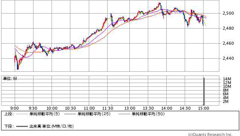Viewport: 240px width, 136px height.
Task: Click the 10:00 time axis label
Action: (x=52, y=108)
